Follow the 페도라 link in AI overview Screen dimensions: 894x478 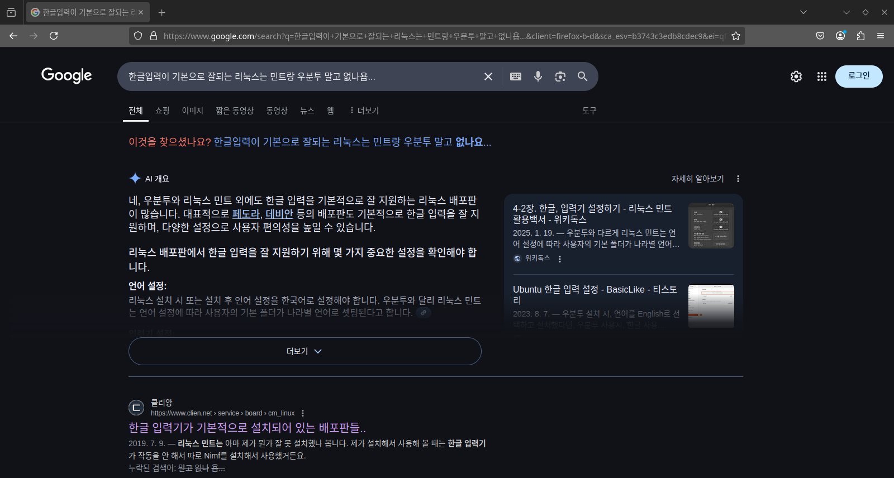pos(246,214)
